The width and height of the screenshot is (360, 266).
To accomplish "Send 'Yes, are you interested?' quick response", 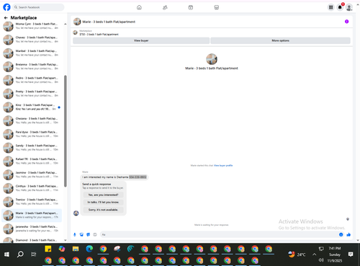I will click(x=103, y=195).
